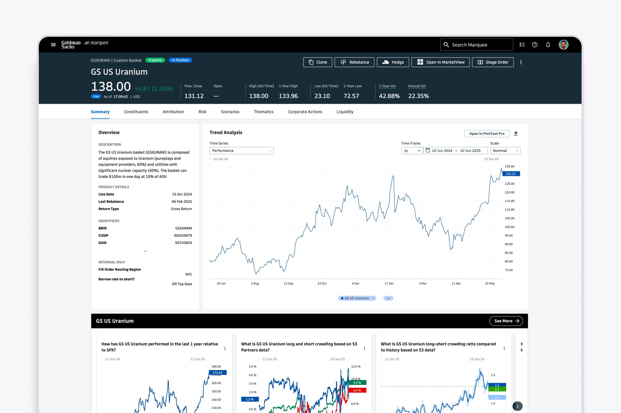Add a series with plus chip
Image resolution: width=621 pixels, height=413 pixels.
(388, 298)
